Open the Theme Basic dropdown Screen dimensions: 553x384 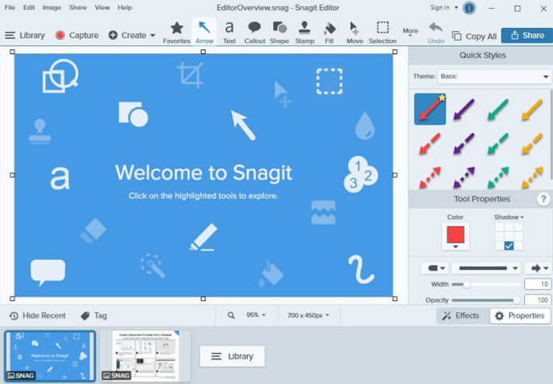click(x=494, y=77)
